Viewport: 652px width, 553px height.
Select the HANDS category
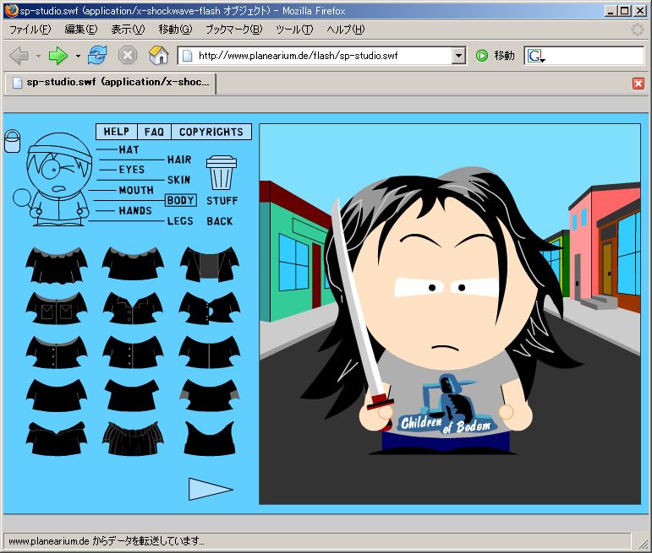(135, 210)
